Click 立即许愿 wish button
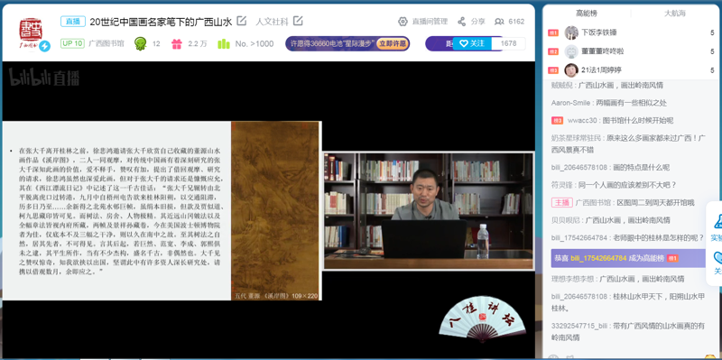Image resolution: width=722 pixels, height=360 pixels. [393, 43]
